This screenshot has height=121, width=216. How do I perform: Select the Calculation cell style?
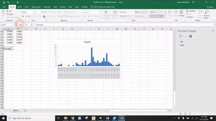click(141, 16)
